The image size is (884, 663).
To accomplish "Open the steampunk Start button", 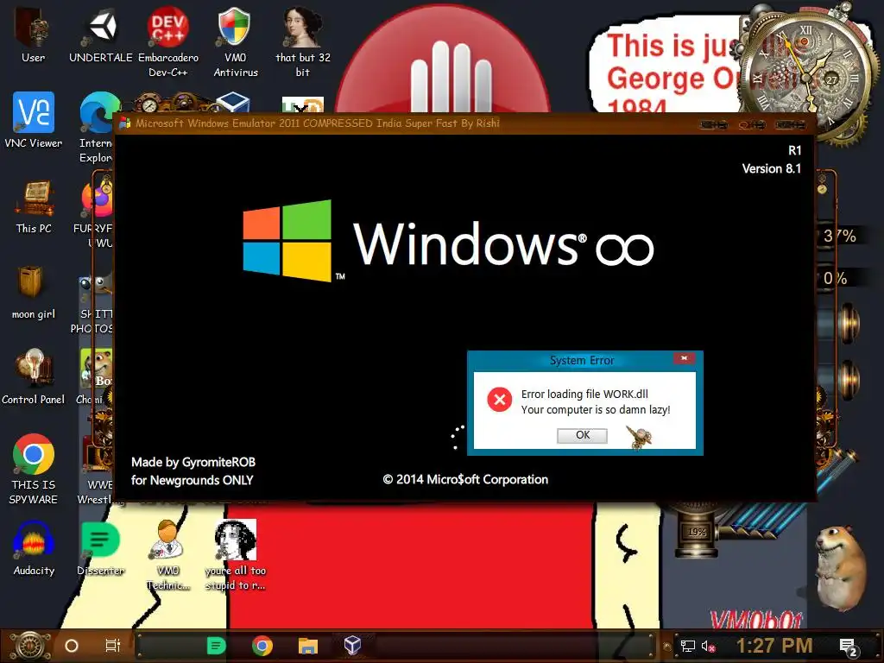I will [x=29, y=646].
